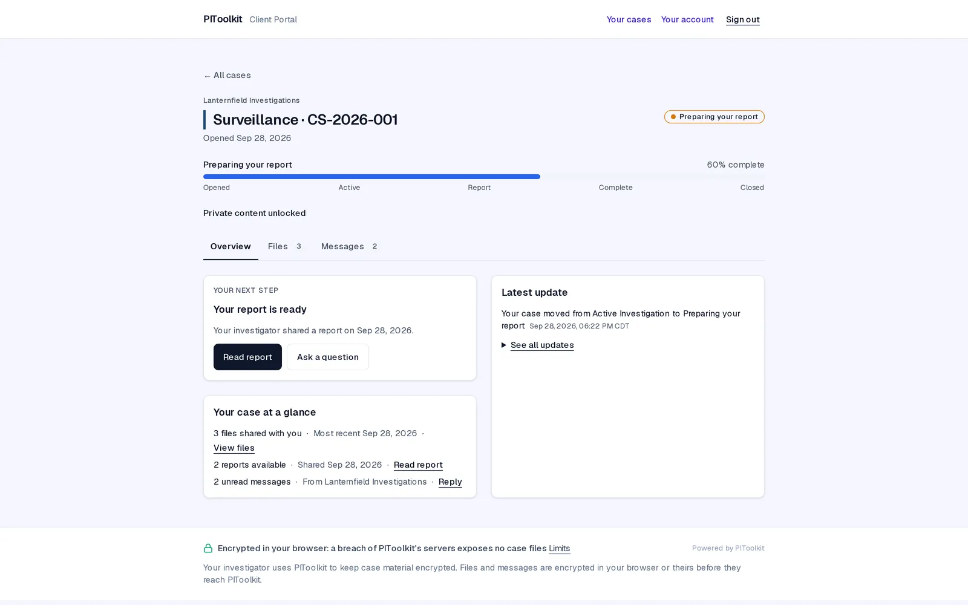Click the 60% complete text
The width and height of the screenshot is (968, 605).
736,165
